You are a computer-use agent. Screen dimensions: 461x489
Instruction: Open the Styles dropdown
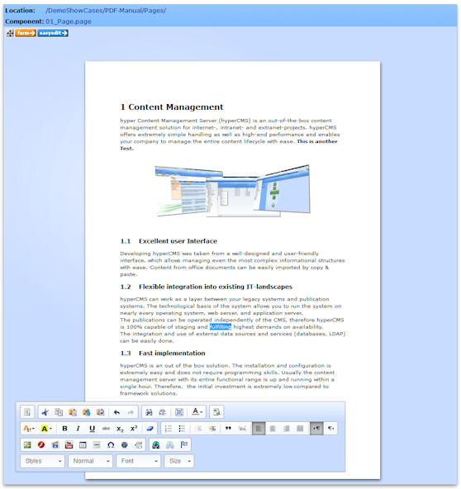(x=42, y=461)
